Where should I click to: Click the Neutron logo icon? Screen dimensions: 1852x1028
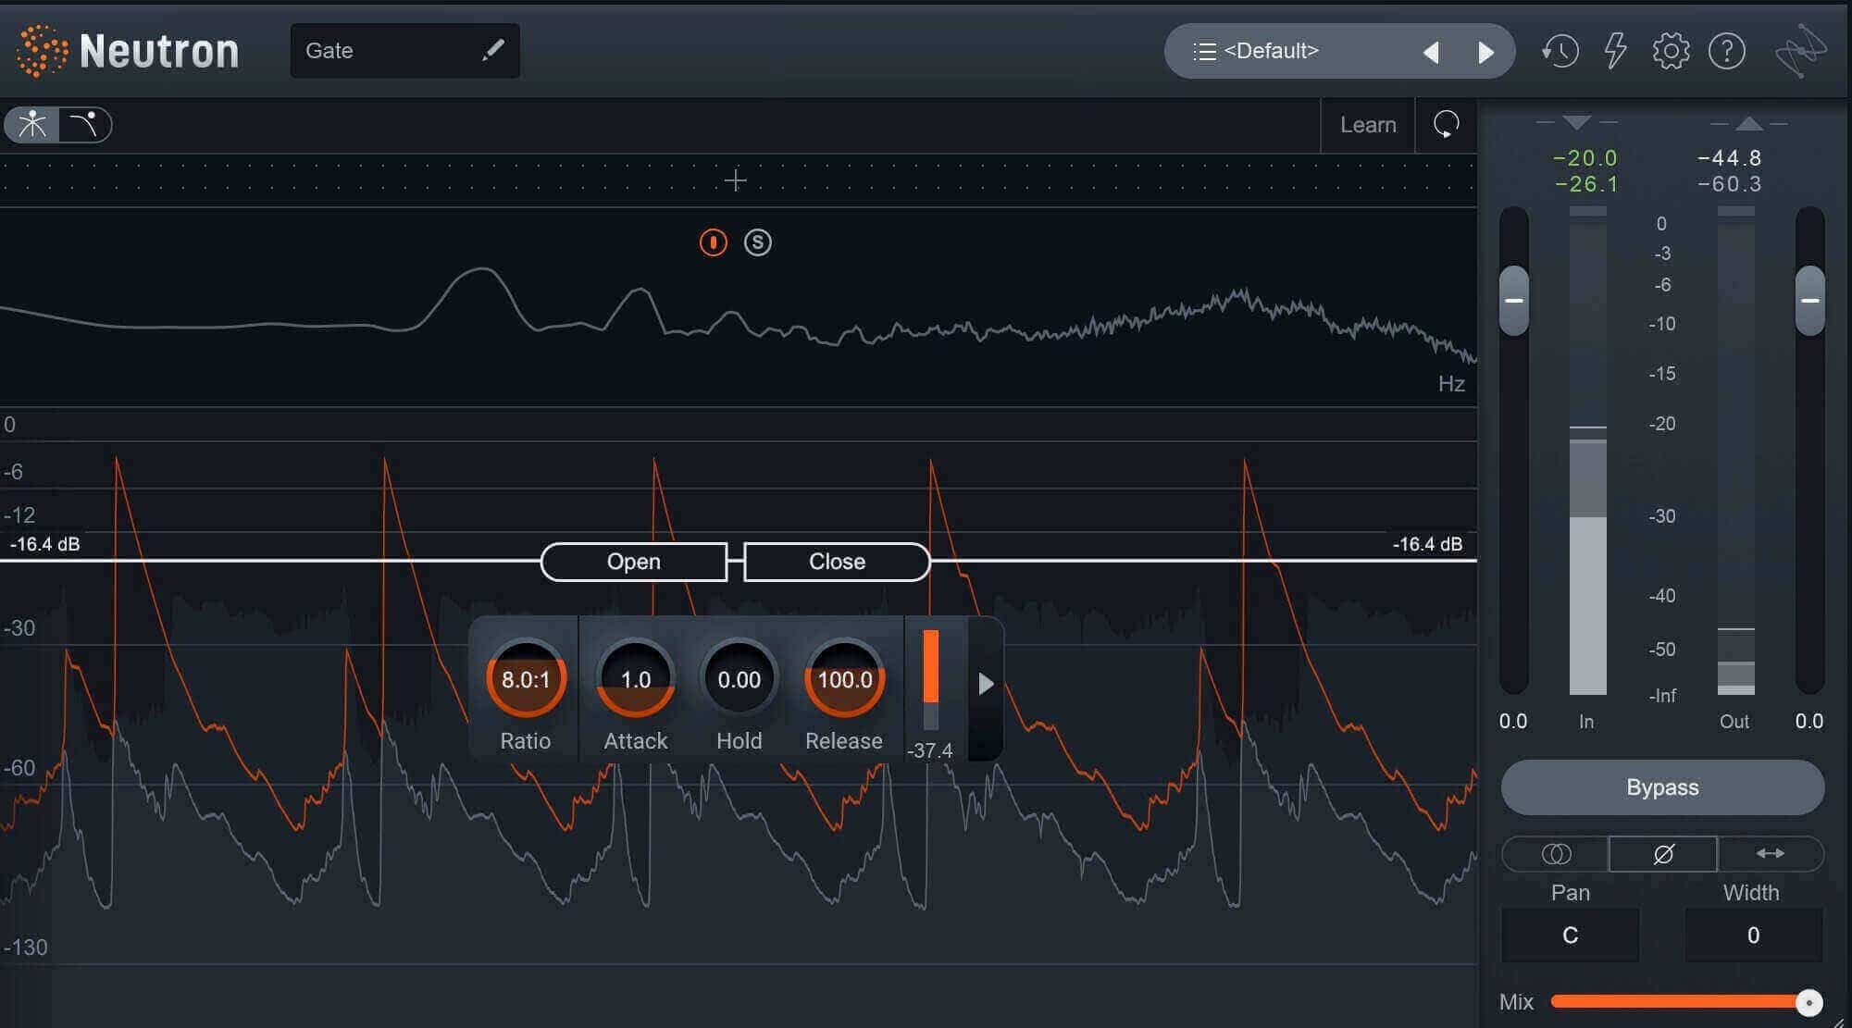point(43,51)
